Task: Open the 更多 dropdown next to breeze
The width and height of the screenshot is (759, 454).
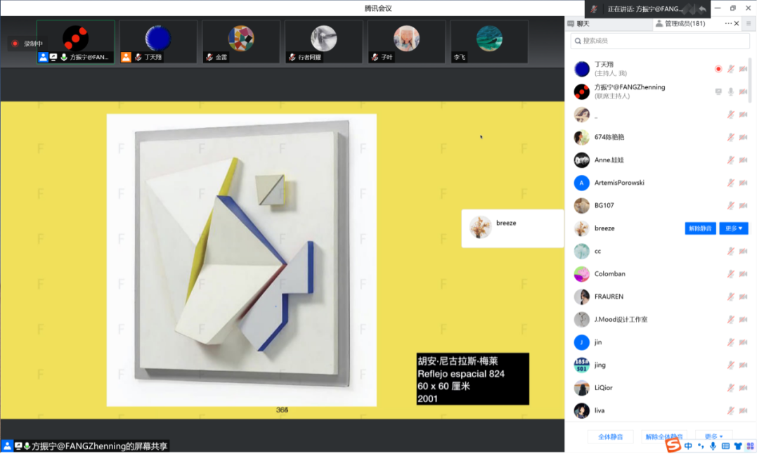Action: pos(734,228)
